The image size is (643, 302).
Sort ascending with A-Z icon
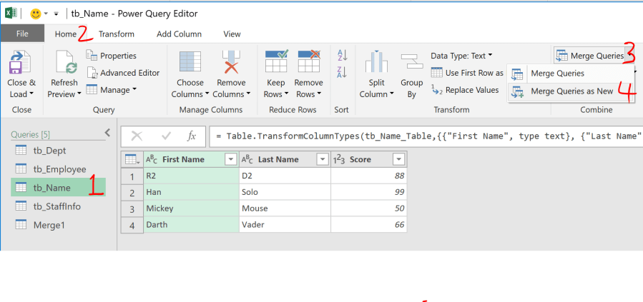[x=342, y=56]
